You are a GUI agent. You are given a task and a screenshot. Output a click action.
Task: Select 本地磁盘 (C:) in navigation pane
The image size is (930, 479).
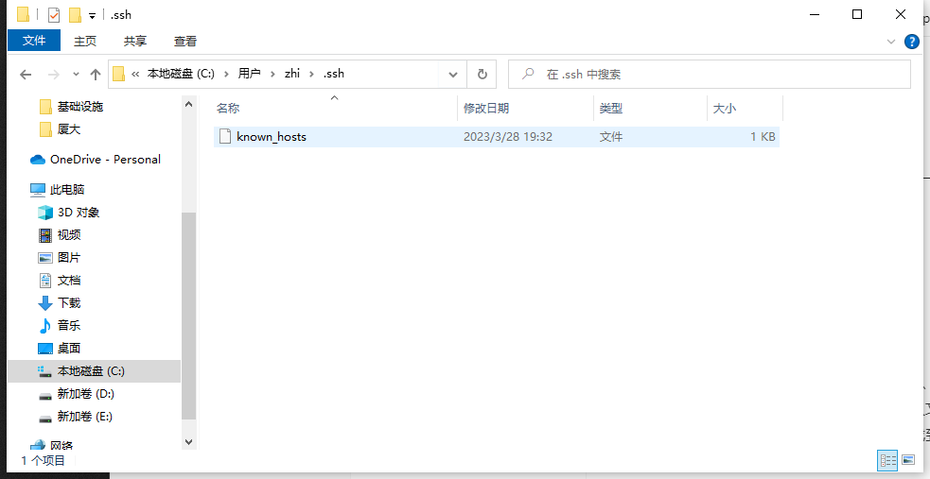[94, 371]
